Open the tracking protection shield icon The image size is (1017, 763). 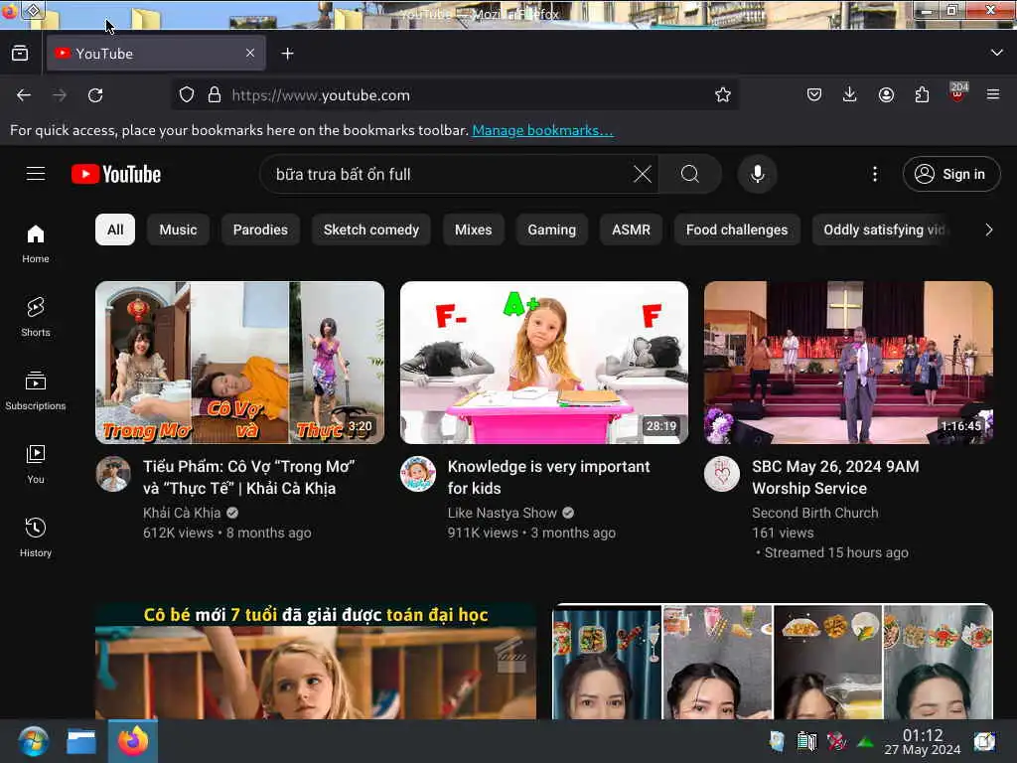click(187, 95)
